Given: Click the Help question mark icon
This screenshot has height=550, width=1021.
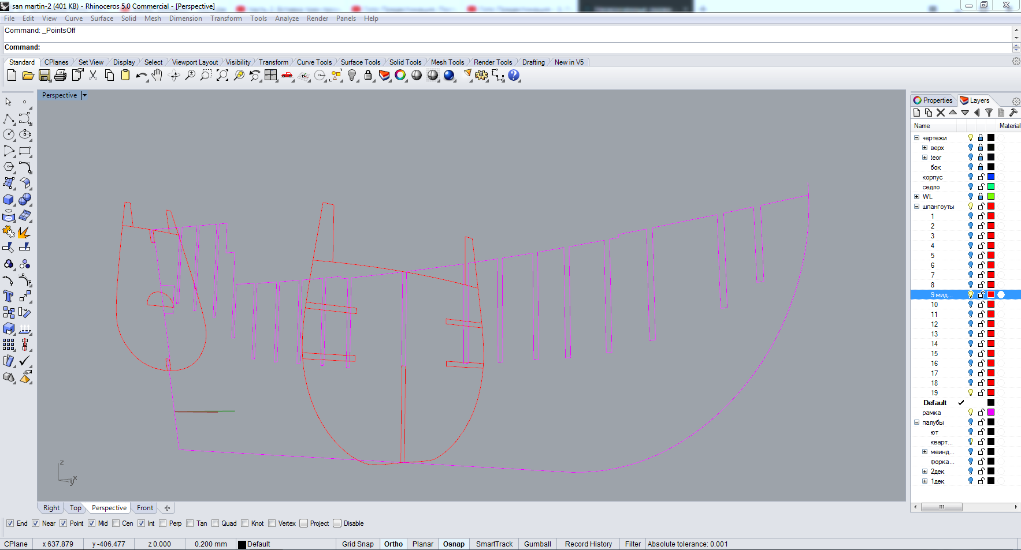Looking at the screenshot, I should coord(514,76).
